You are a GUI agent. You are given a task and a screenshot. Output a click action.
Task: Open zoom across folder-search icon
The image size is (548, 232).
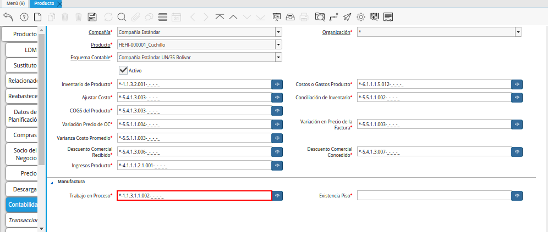[x=320, y=16]
